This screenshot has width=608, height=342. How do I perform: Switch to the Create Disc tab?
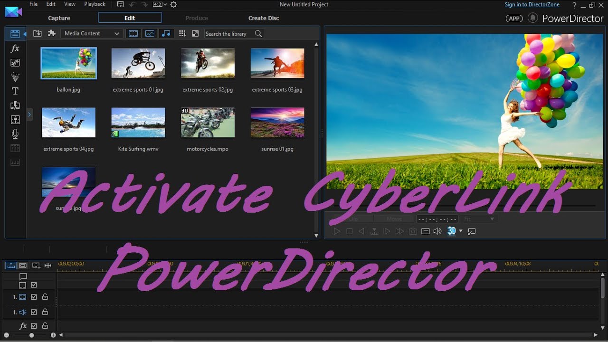click(x=264, y=18)
